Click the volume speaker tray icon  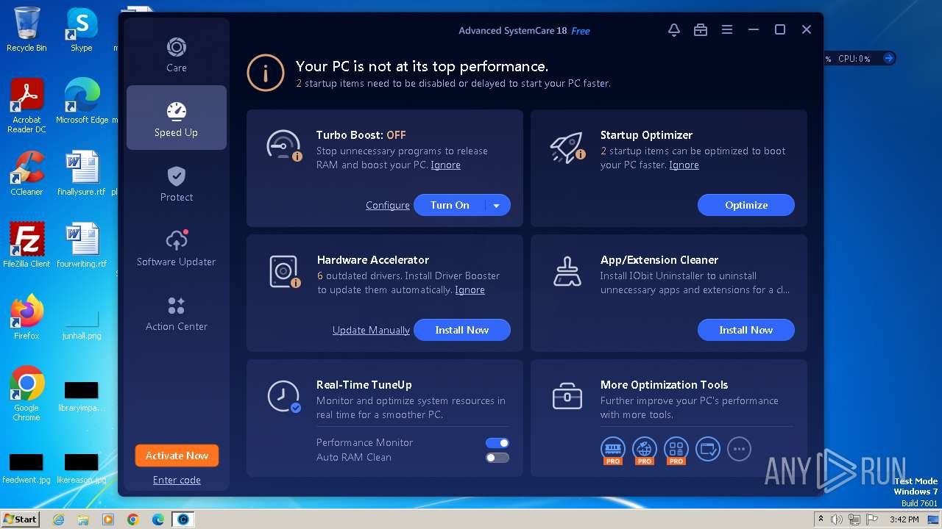tap(837, 519)
